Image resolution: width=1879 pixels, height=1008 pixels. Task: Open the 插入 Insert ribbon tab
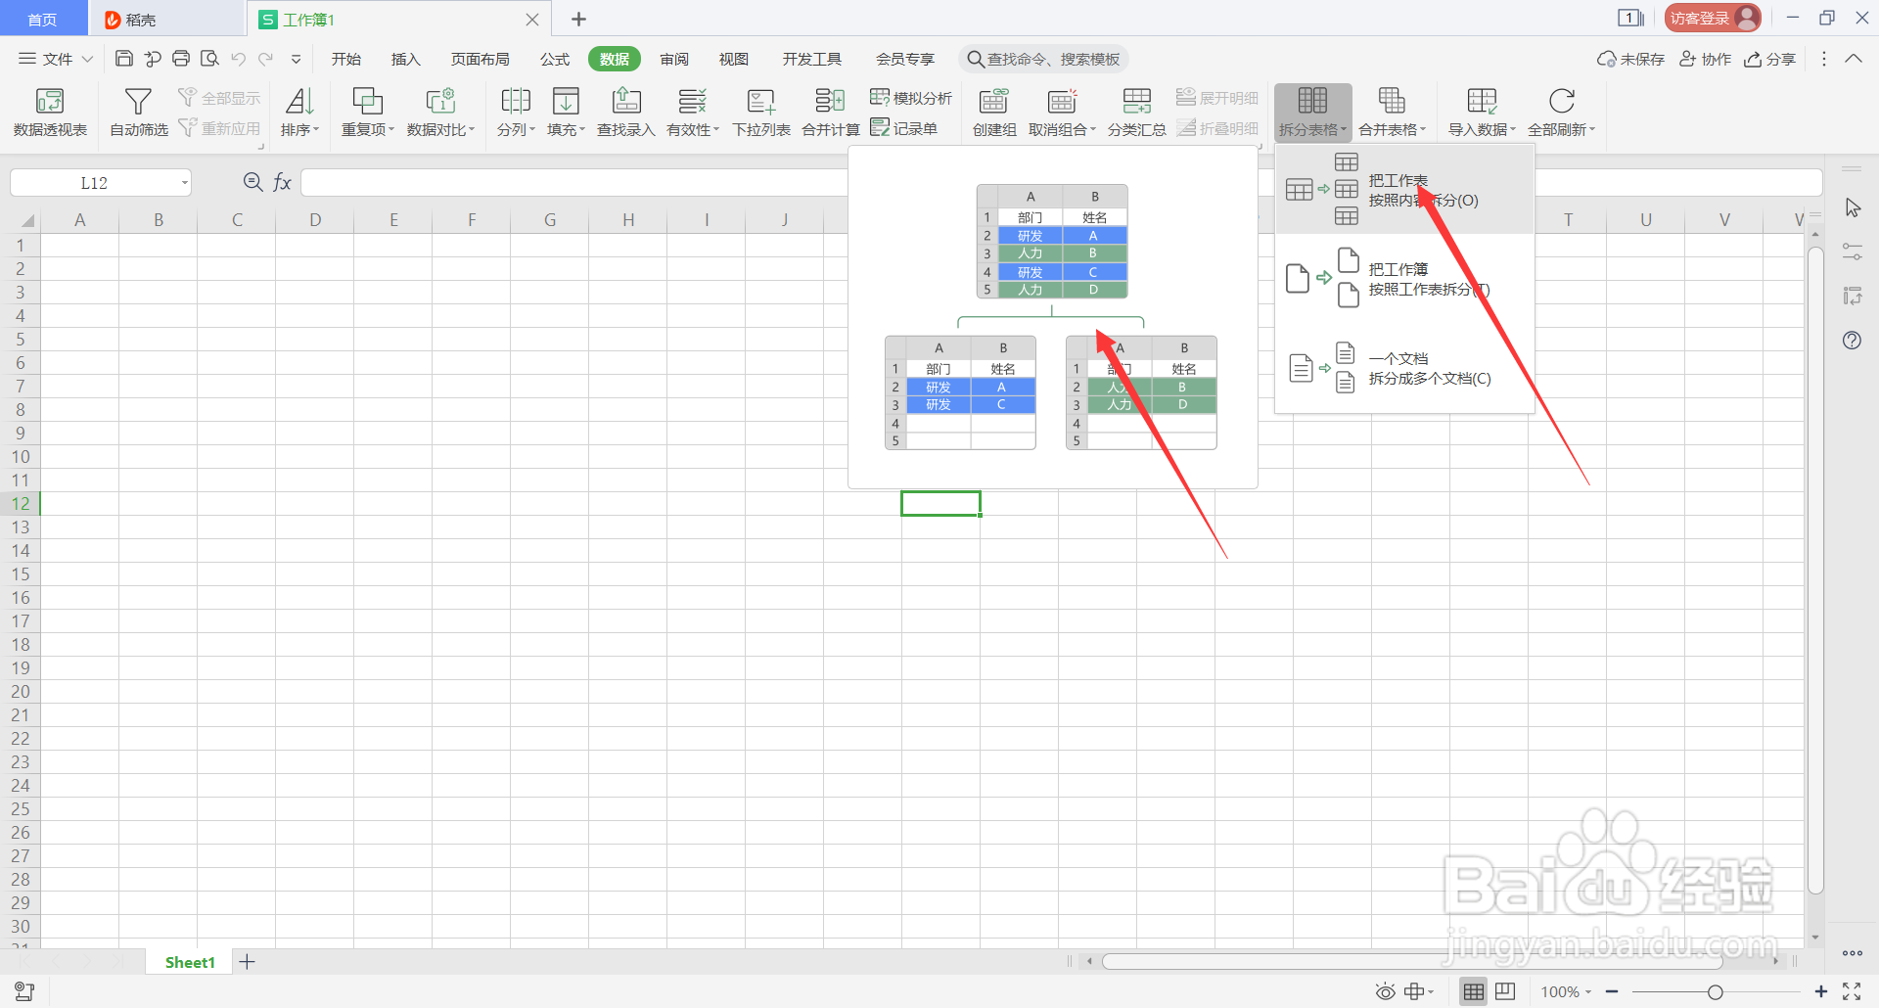click(x=405, y=59)
